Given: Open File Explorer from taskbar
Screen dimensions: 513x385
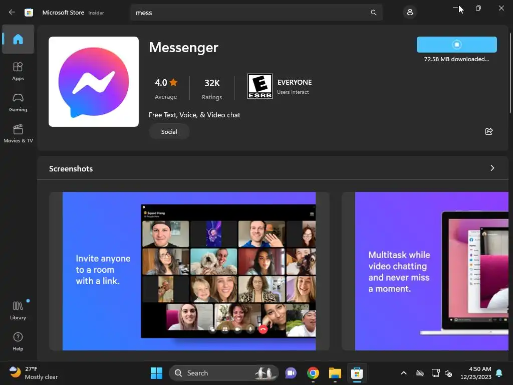Looking at the screenshot, I should click(335, 373).
